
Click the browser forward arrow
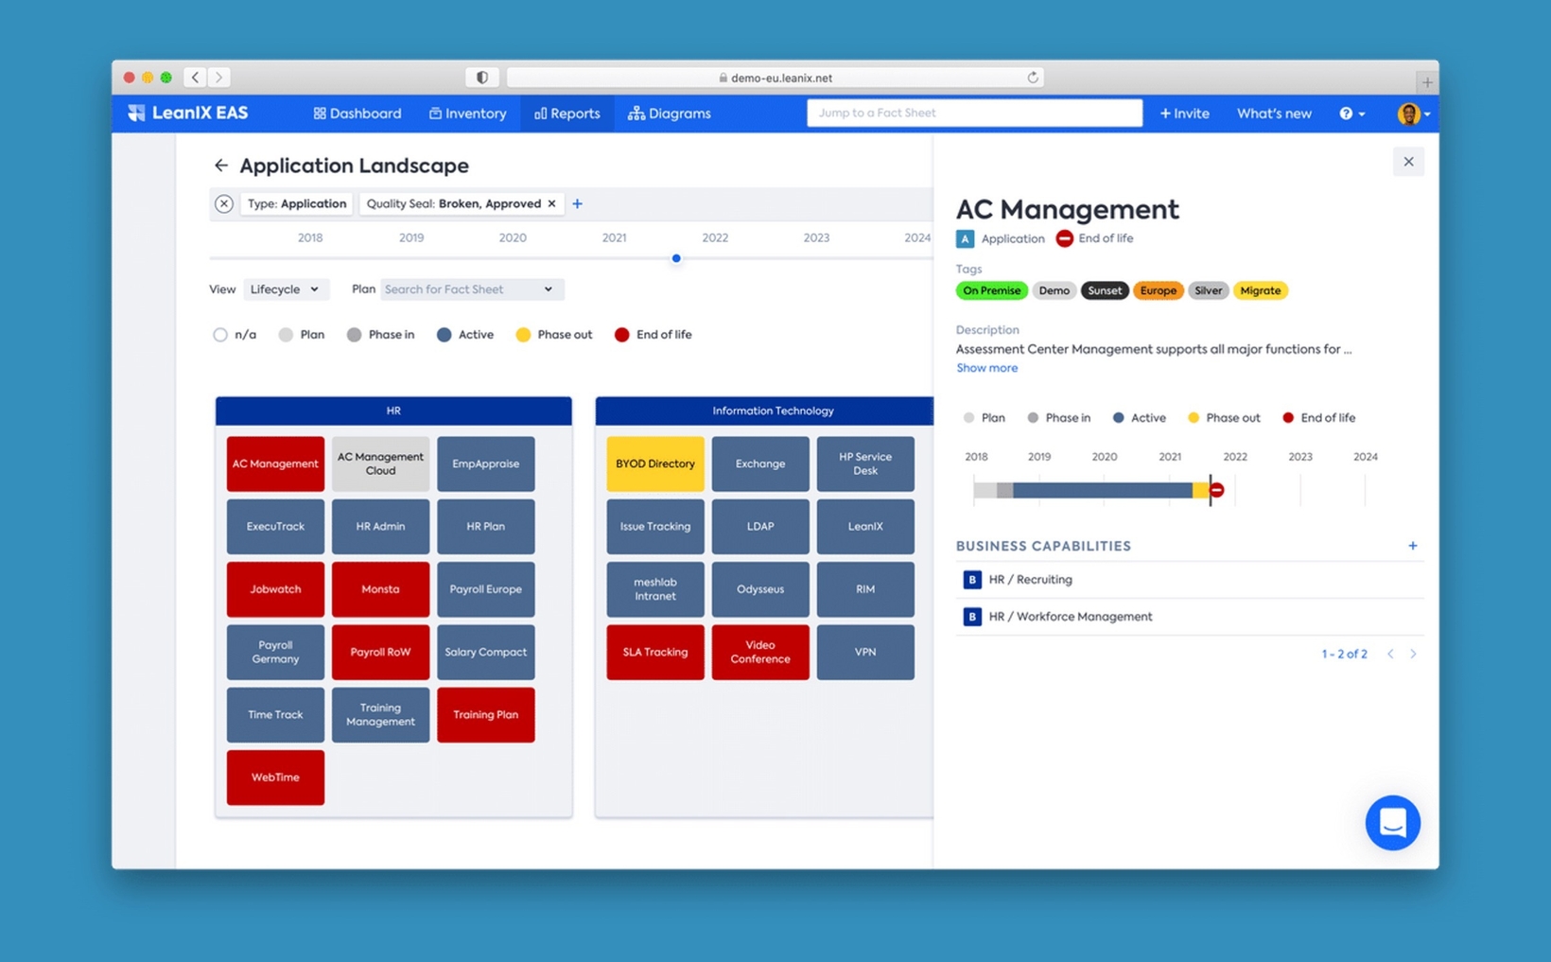point(218,78)
